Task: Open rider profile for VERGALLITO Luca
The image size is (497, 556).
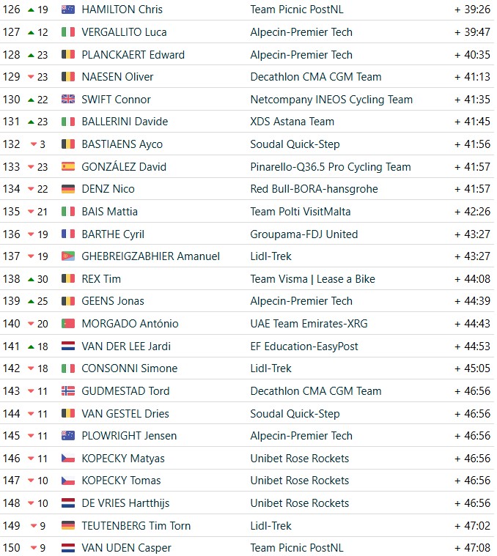Action: (x=124, y=32)
